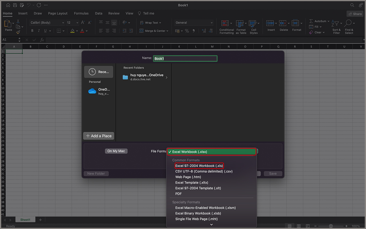366x229 pixels.
Task: Click the Home icon in title bar
Action: 8,5
